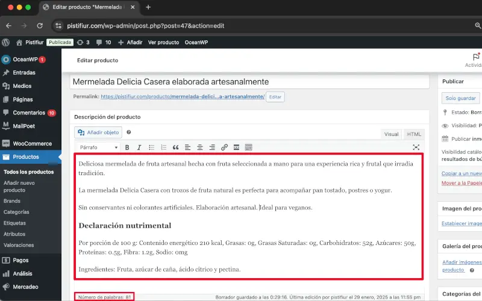Image resolution: width=482 pixels, height=301 pixels.
Task: Open site information icon in address bar
Action: click(58, 26)
